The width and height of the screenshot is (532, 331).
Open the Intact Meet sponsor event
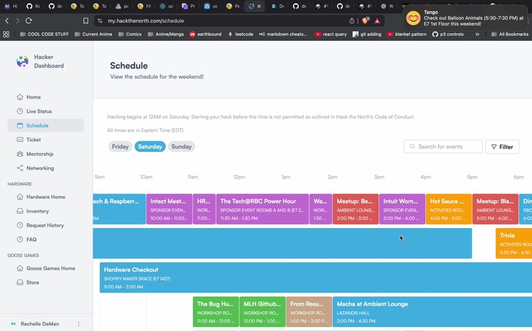pos(170,209)
